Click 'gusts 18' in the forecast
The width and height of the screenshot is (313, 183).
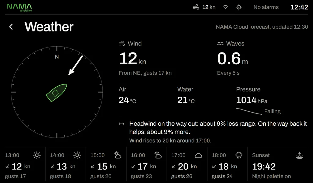pos(61,176)
